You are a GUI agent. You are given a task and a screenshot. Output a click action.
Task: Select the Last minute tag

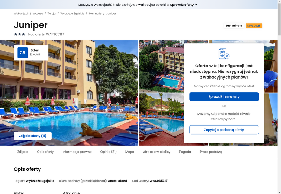pyautogui.click(x=234, y=26)
